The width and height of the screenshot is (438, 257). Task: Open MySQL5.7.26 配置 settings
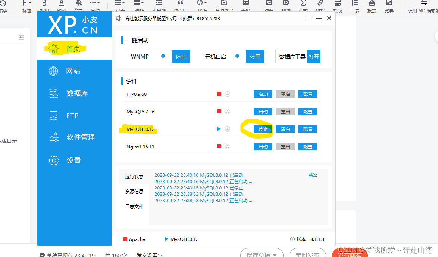[x=307, y=112]
